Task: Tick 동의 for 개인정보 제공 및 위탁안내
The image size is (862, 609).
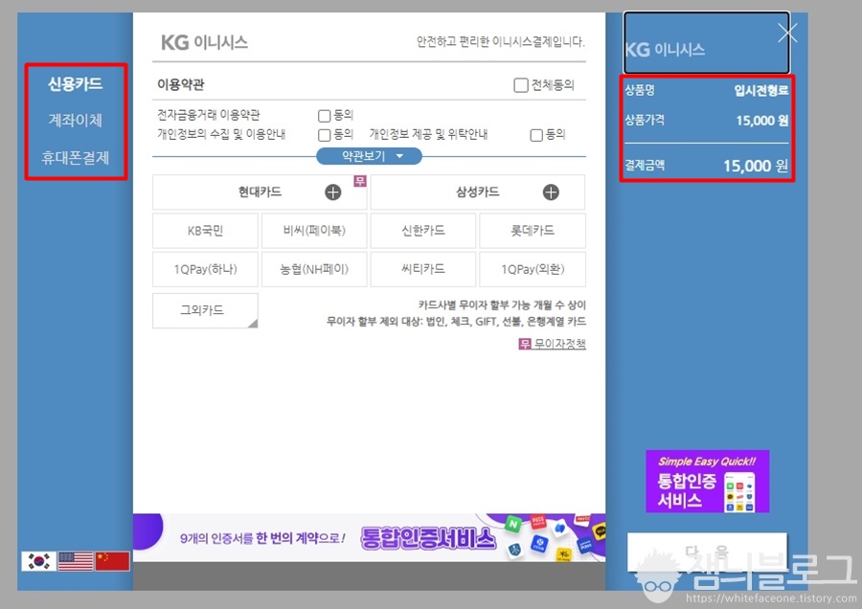Action: pos(536,135)
